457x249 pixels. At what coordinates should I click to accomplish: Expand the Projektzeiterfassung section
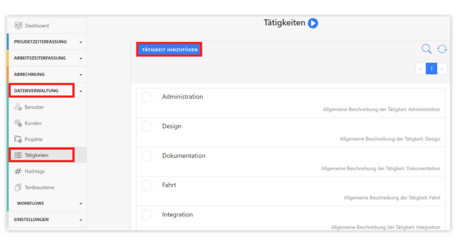(47, 42)
